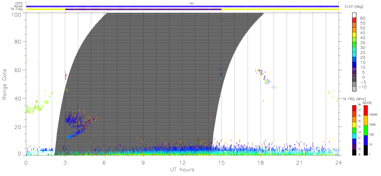The height and width of the screenshot is (176, 381).
Task: Click the 1 label on NOISE scale
Action: click(x=370, y=154)
